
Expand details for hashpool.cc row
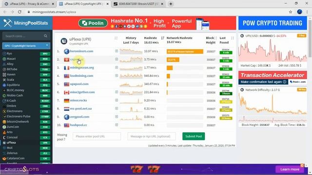click(x=117, y=125)
